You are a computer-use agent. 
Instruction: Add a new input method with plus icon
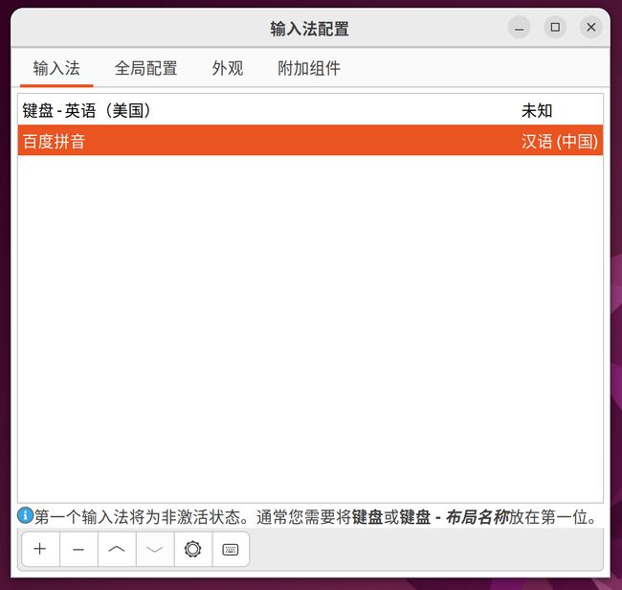coord(40,549)
